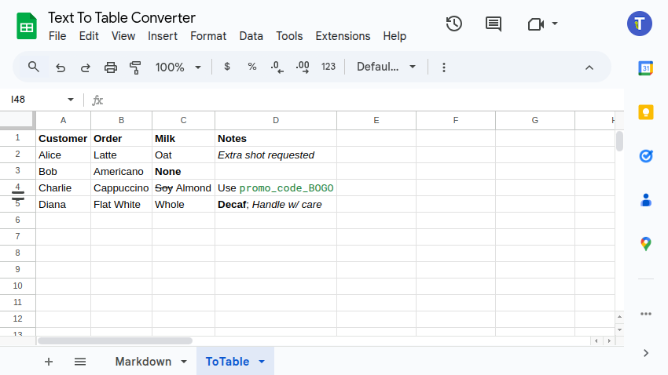Select column A header
Viewport: 668px width, 375px height.
coord(63,120)
